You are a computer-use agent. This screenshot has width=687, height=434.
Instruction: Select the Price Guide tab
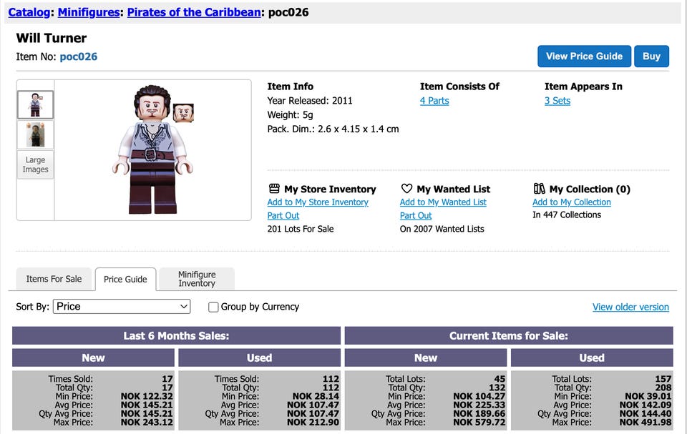[x=125, y=280]
